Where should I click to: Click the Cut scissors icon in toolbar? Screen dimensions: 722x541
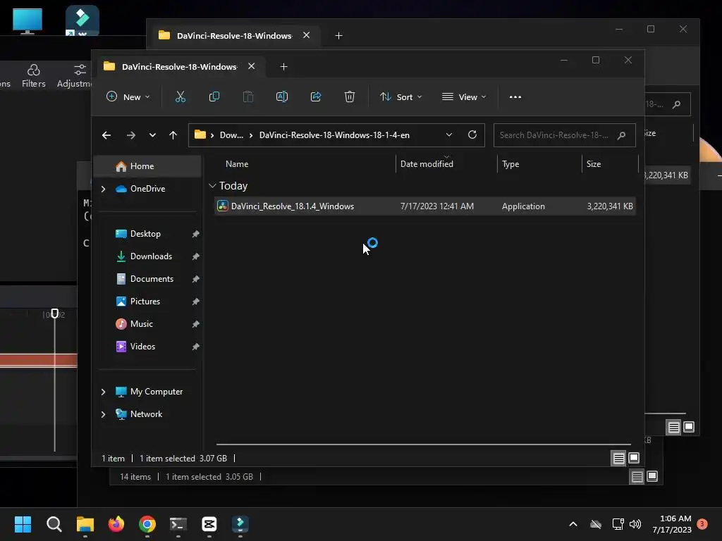coord(180,97)
